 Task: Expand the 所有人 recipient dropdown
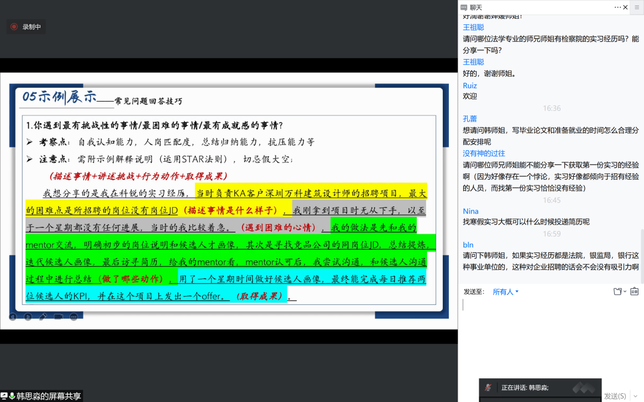505,292
